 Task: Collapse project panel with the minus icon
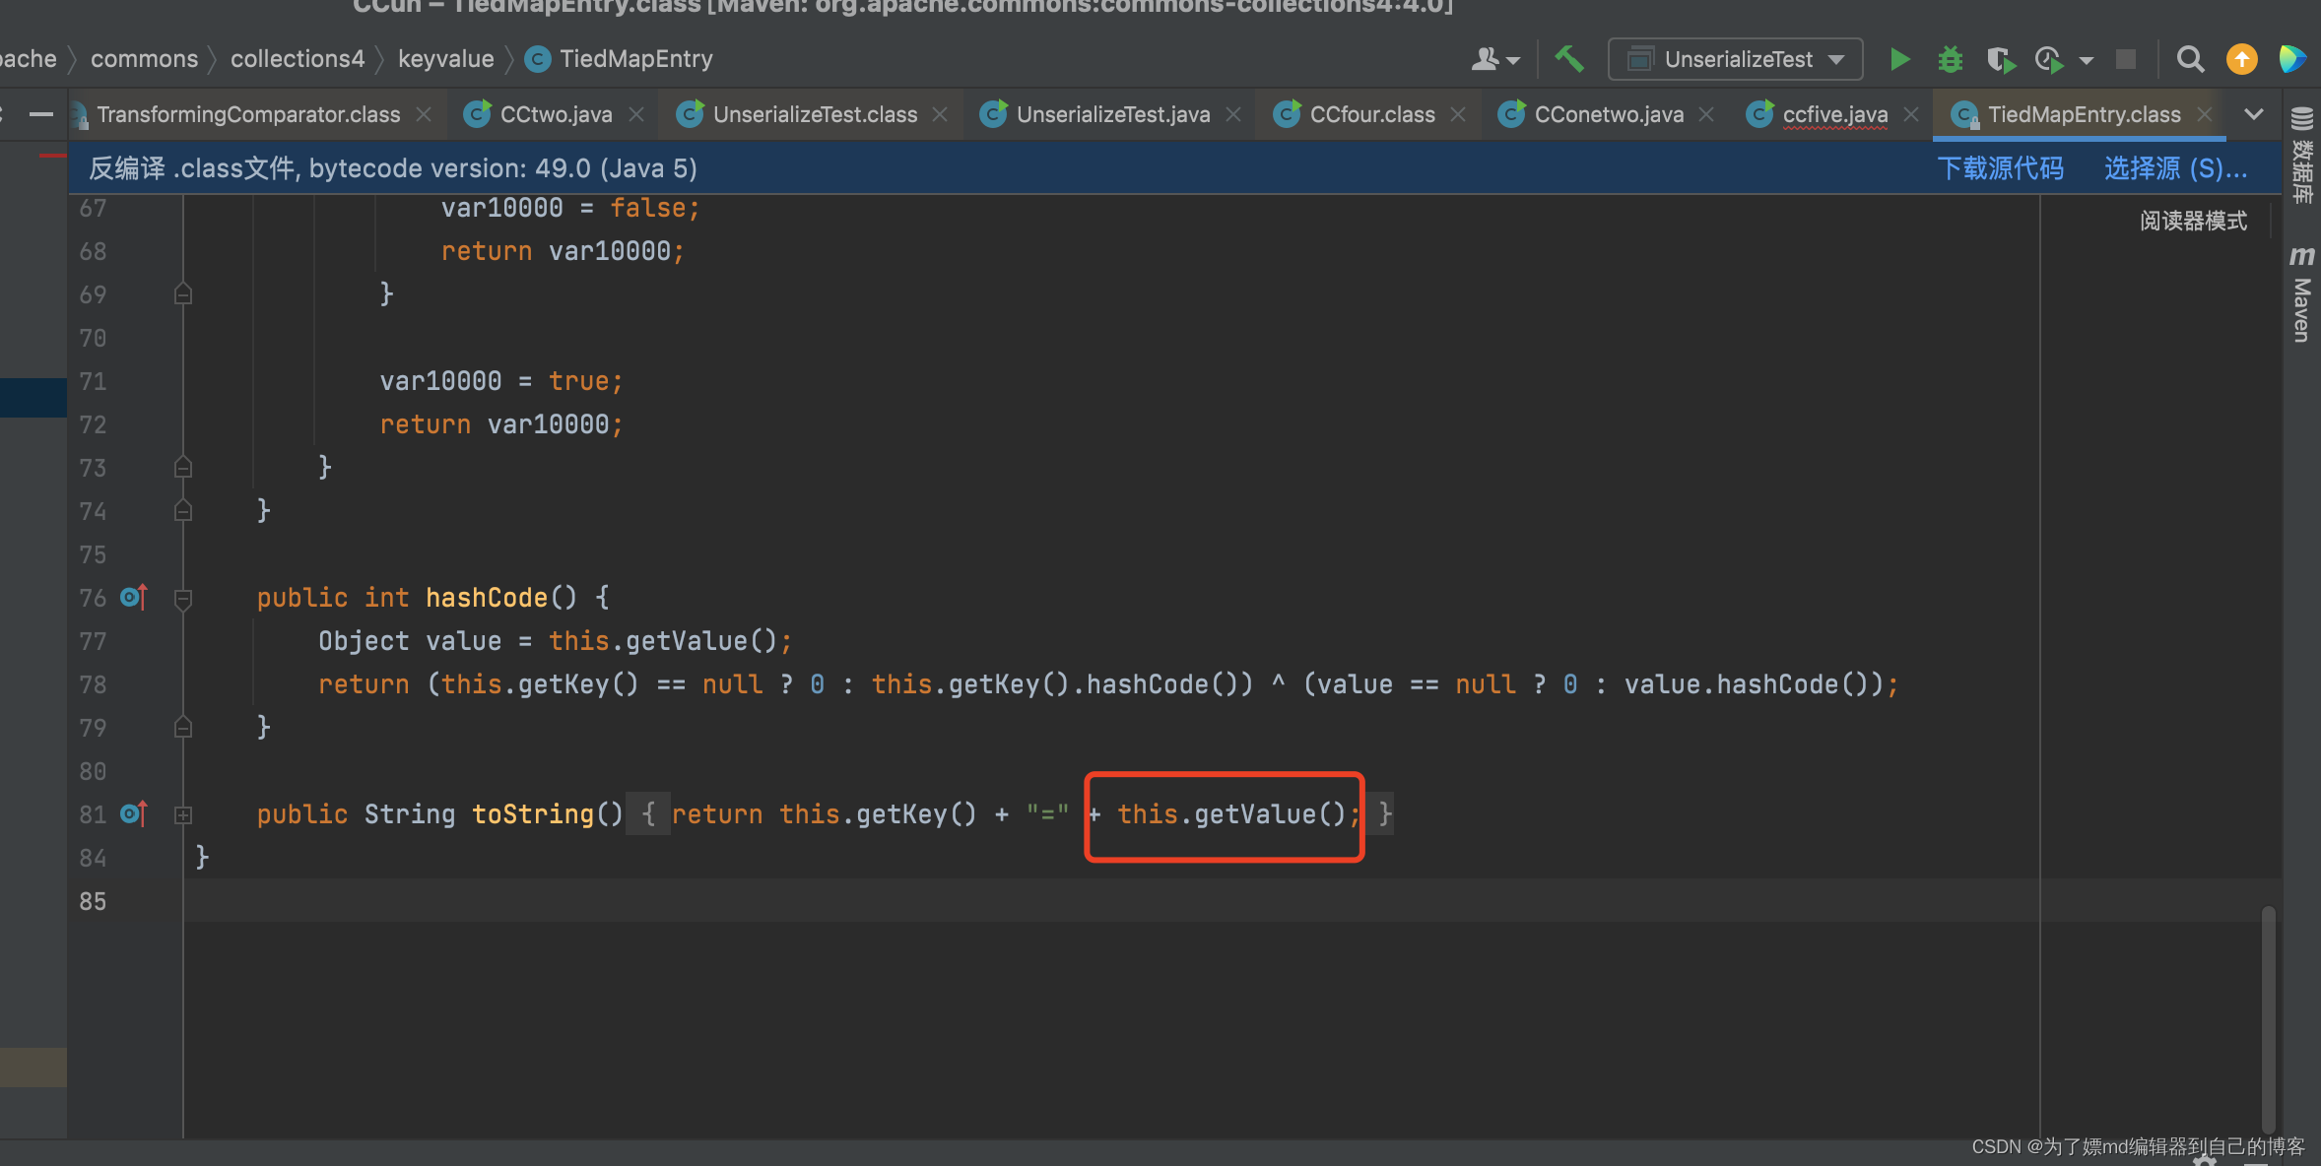pos(40,114)
